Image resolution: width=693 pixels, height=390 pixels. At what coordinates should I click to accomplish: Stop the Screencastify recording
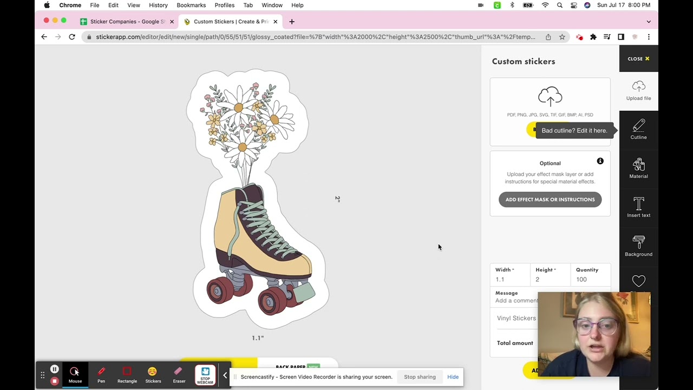(54, 381)
